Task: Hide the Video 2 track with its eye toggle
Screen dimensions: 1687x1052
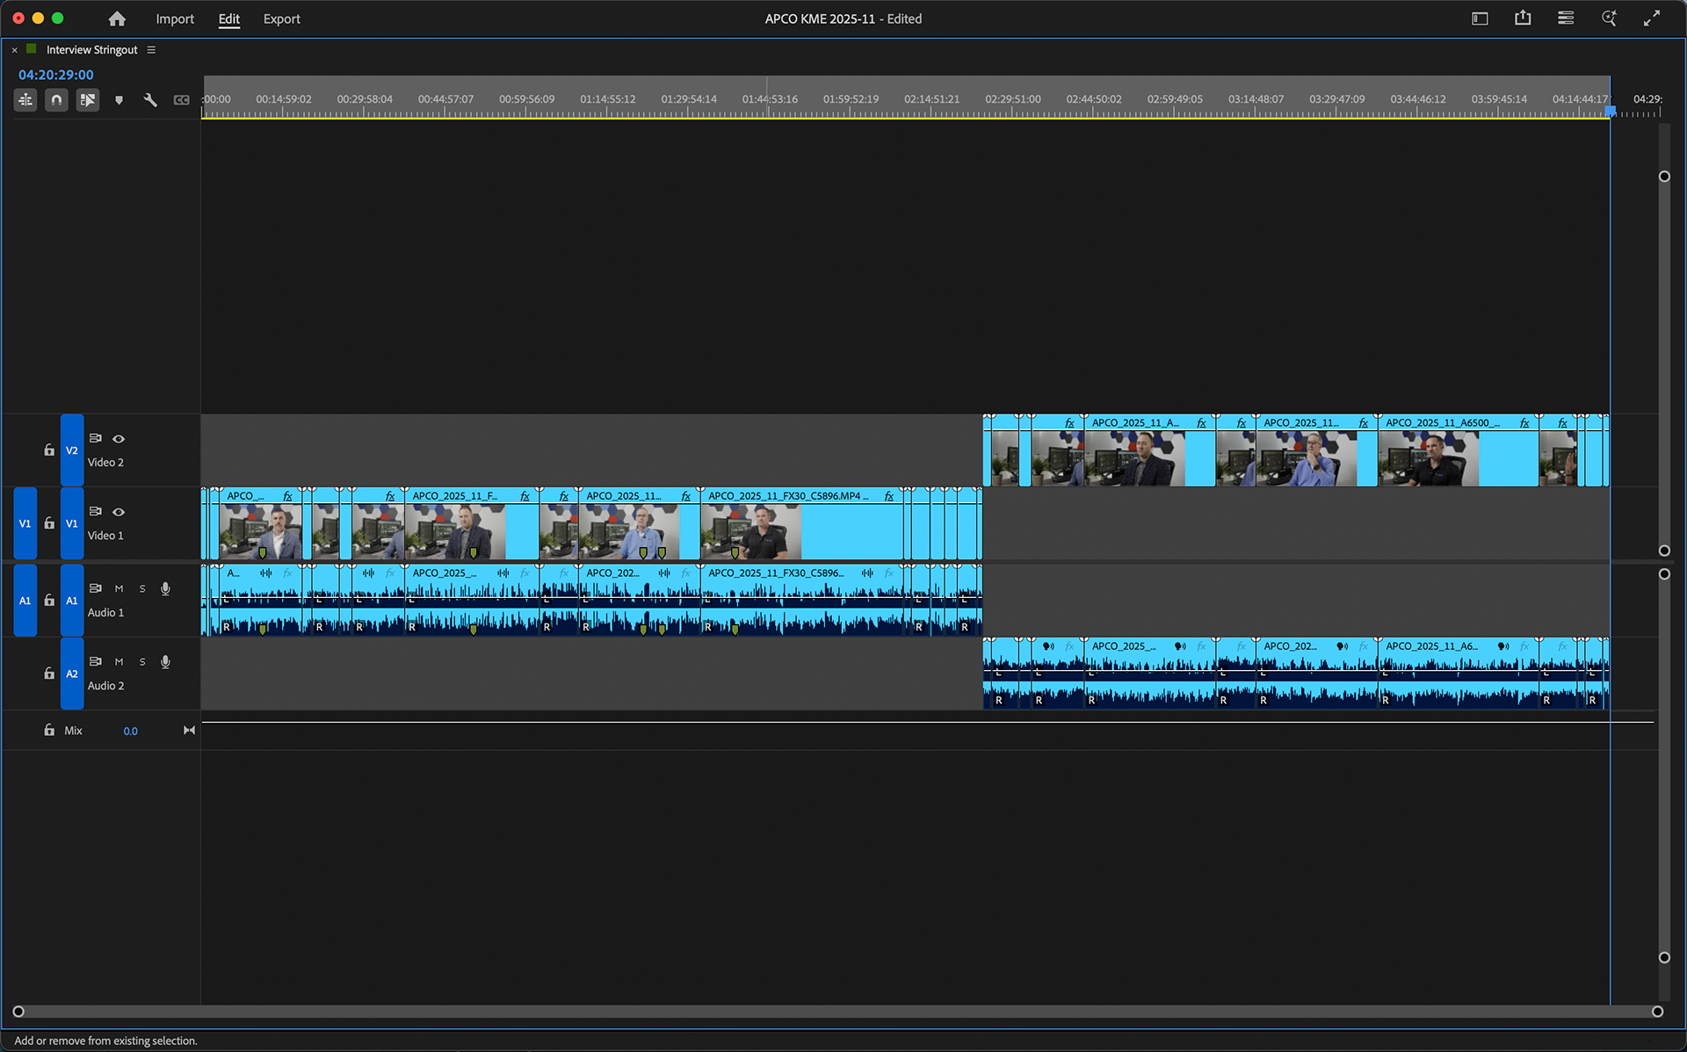Action: tap(119, 438)
